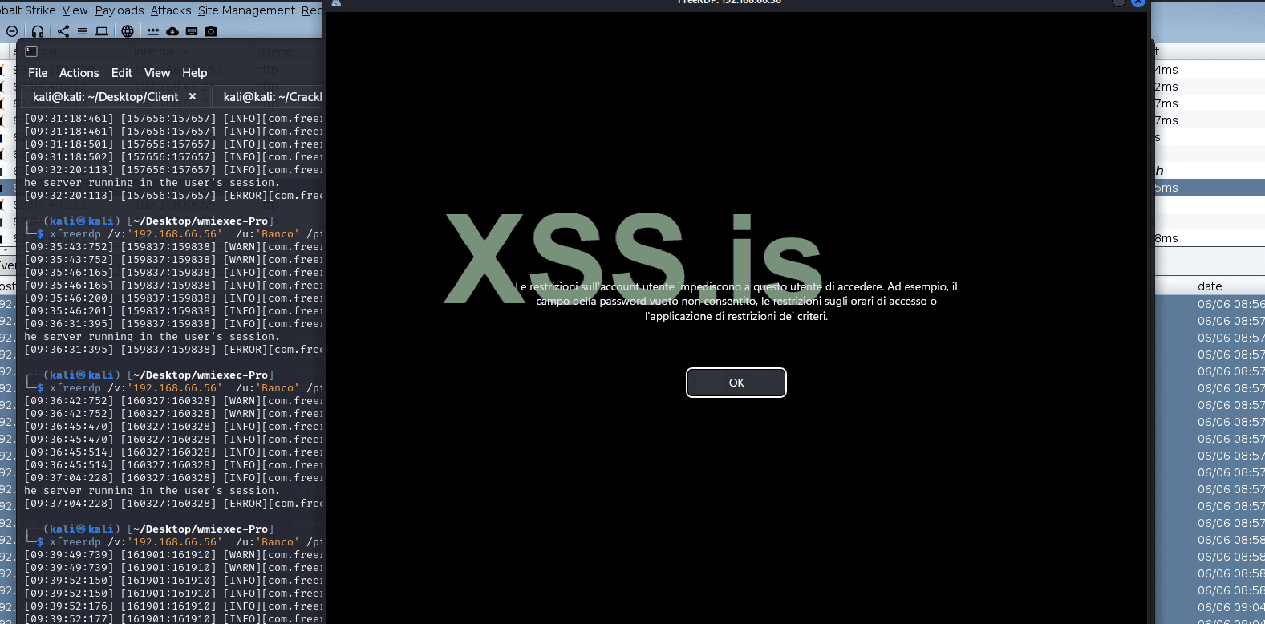The image size is (1265, 624).
Task: Open the View menu in Cobalt Strike
Action: (75, 10)
